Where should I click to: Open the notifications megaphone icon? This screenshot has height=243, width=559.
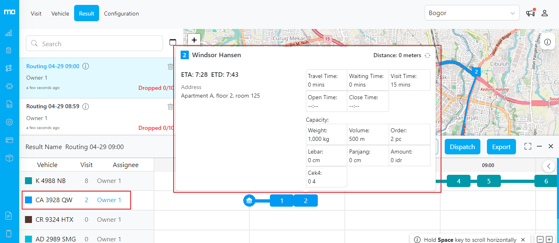point(530,13)
